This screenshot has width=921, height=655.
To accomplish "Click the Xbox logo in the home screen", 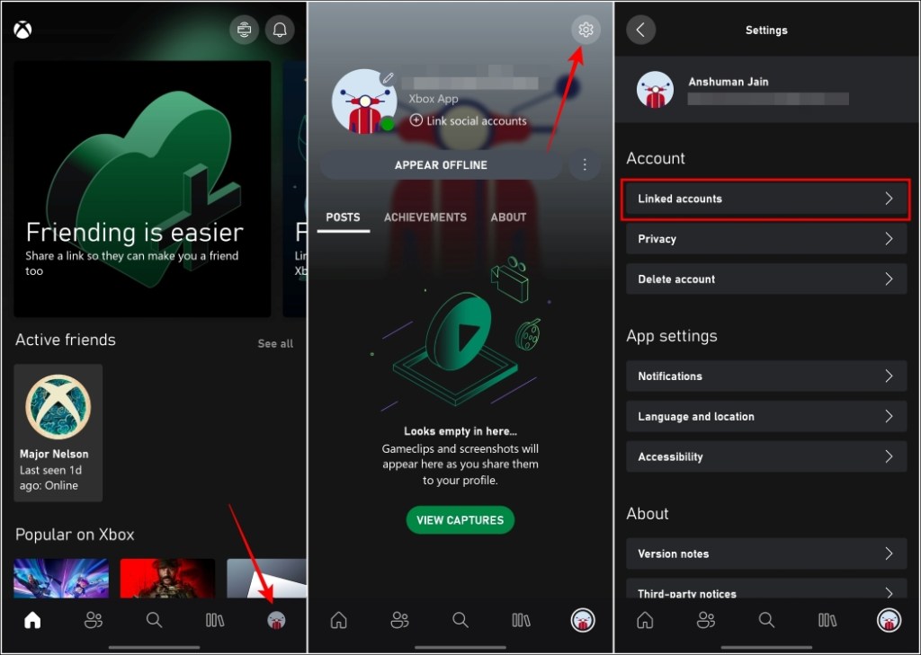I will pos(22,30).
